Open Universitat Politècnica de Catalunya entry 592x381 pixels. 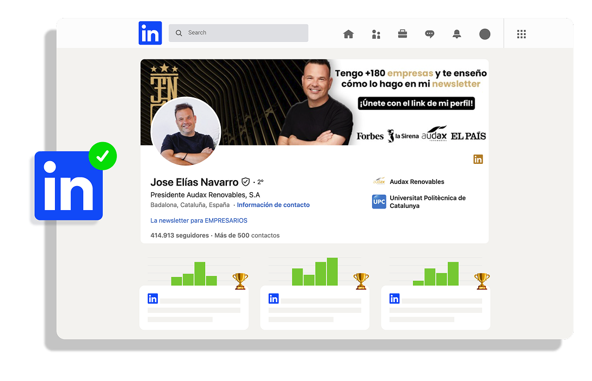tap(427, 202)
